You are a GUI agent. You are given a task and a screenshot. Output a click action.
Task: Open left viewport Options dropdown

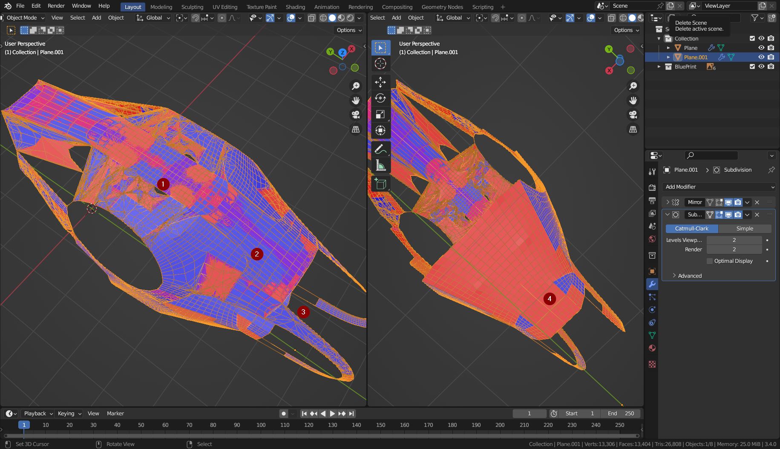pos(349,30)
